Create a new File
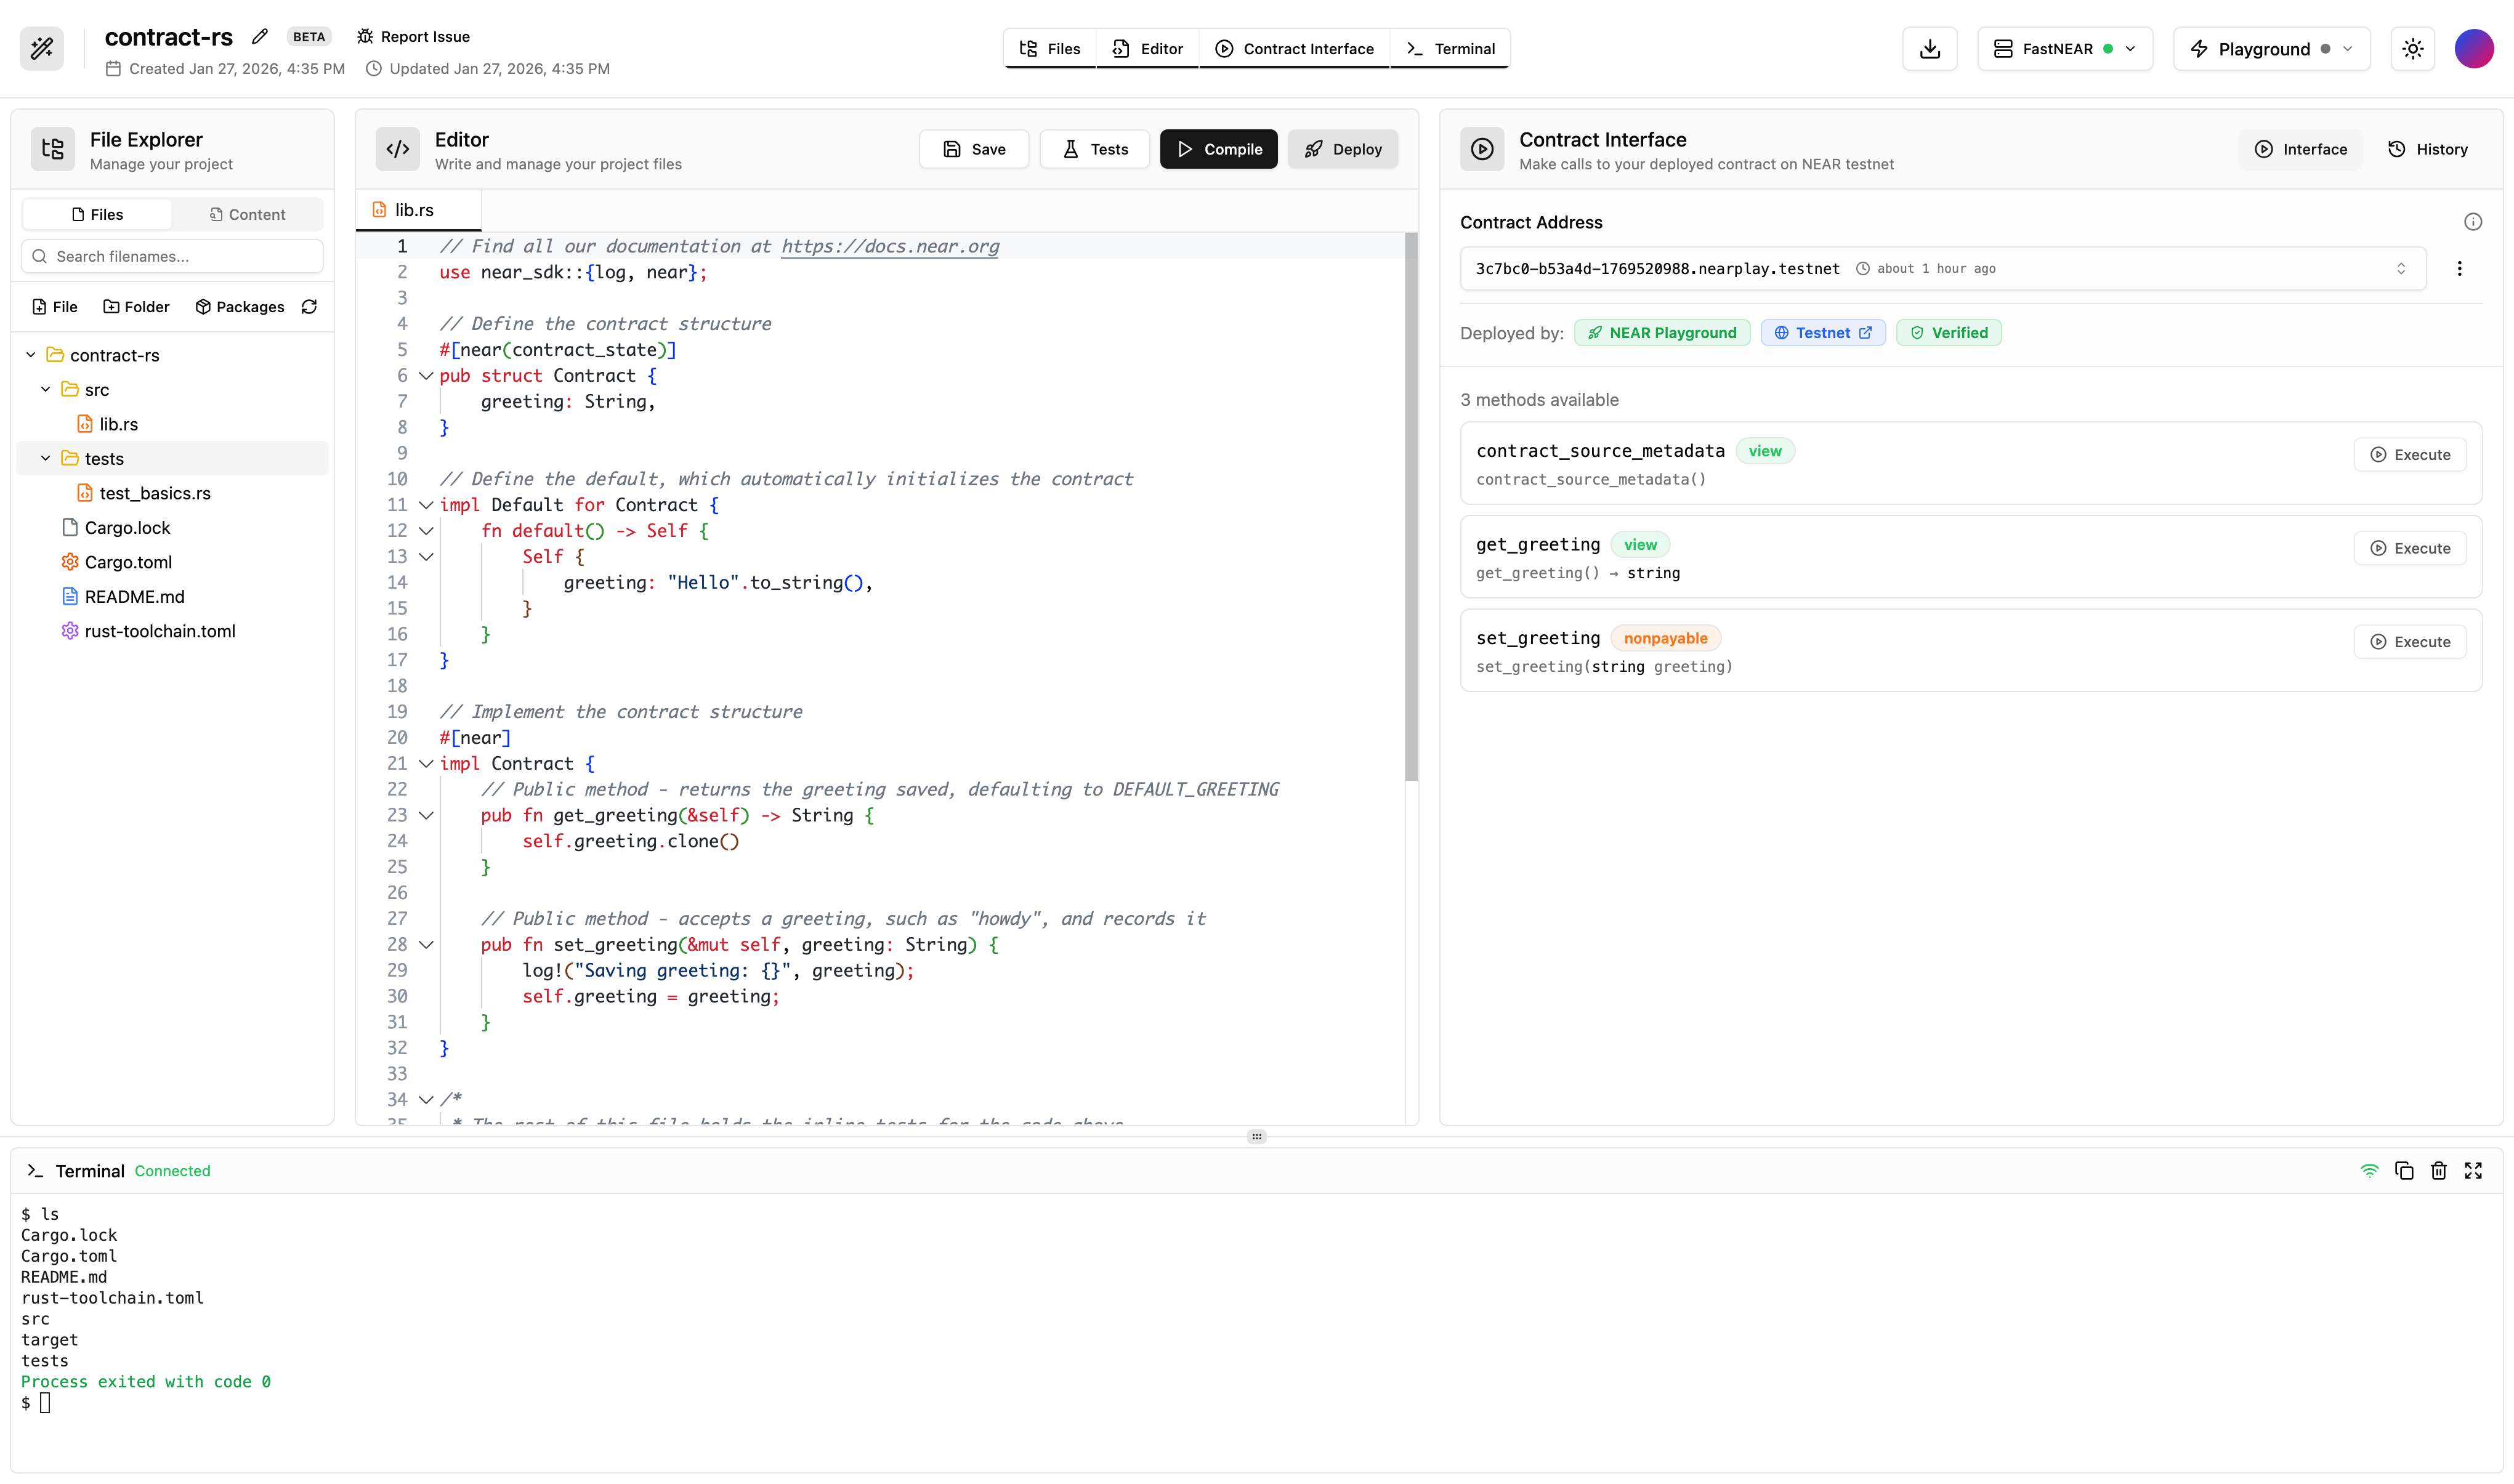 54,307
